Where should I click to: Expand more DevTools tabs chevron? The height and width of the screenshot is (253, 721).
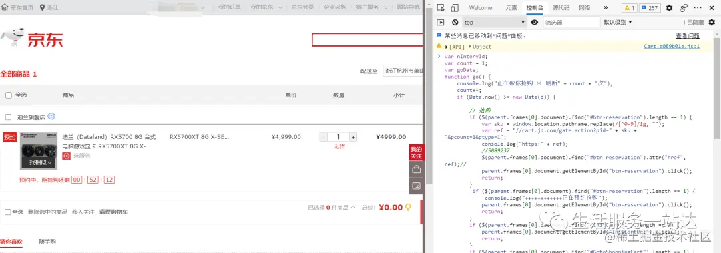tap(605, 8)
